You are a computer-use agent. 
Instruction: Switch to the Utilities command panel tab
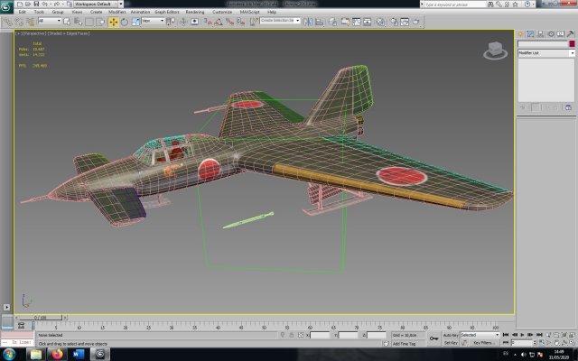coord(570,34)
